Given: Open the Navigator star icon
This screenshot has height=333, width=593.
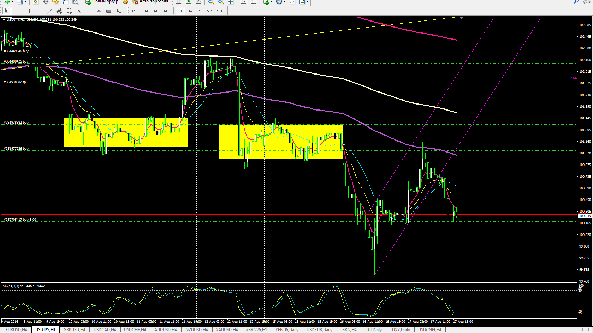Looking at the screenshot, I should click(x=55, y=2).
